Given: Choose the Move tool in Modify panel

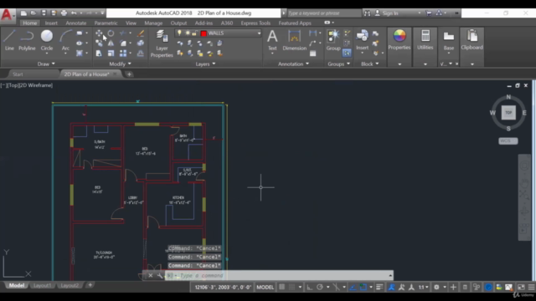Looking at the screenshot, I should click(x=99, y=33).
